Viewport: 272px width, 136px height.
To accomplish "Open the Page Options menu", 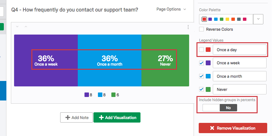I will click(x=171, y=9).
